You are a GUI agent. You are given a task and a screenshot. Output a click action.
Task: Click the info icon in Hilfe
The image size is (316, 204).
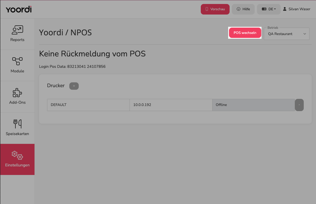238,9
